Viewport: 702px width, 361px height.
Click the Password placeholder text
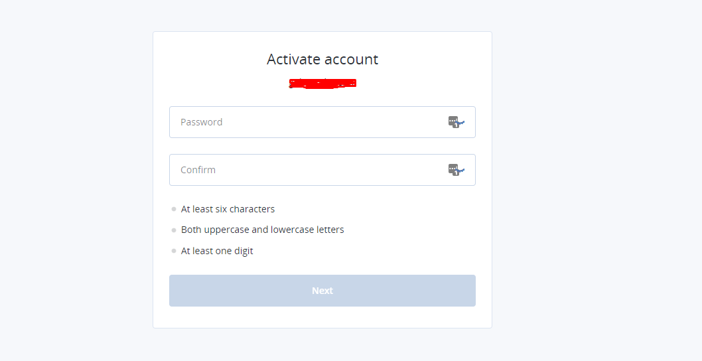202,122
